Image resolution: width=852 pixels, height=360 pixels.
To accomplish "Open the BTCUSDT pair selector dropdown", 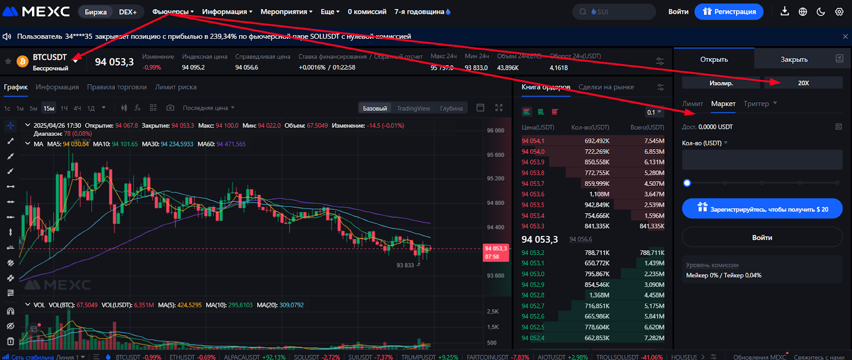I will pyautogui.click(x=76, y=61).
